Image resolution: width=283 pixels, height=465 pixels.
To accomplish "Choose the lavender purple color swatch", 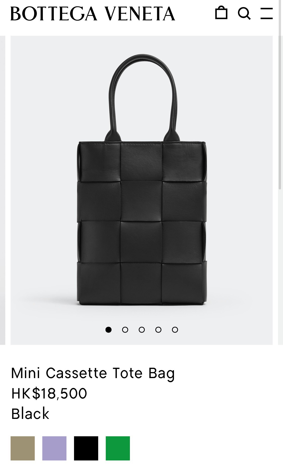I will pos(54,448).
